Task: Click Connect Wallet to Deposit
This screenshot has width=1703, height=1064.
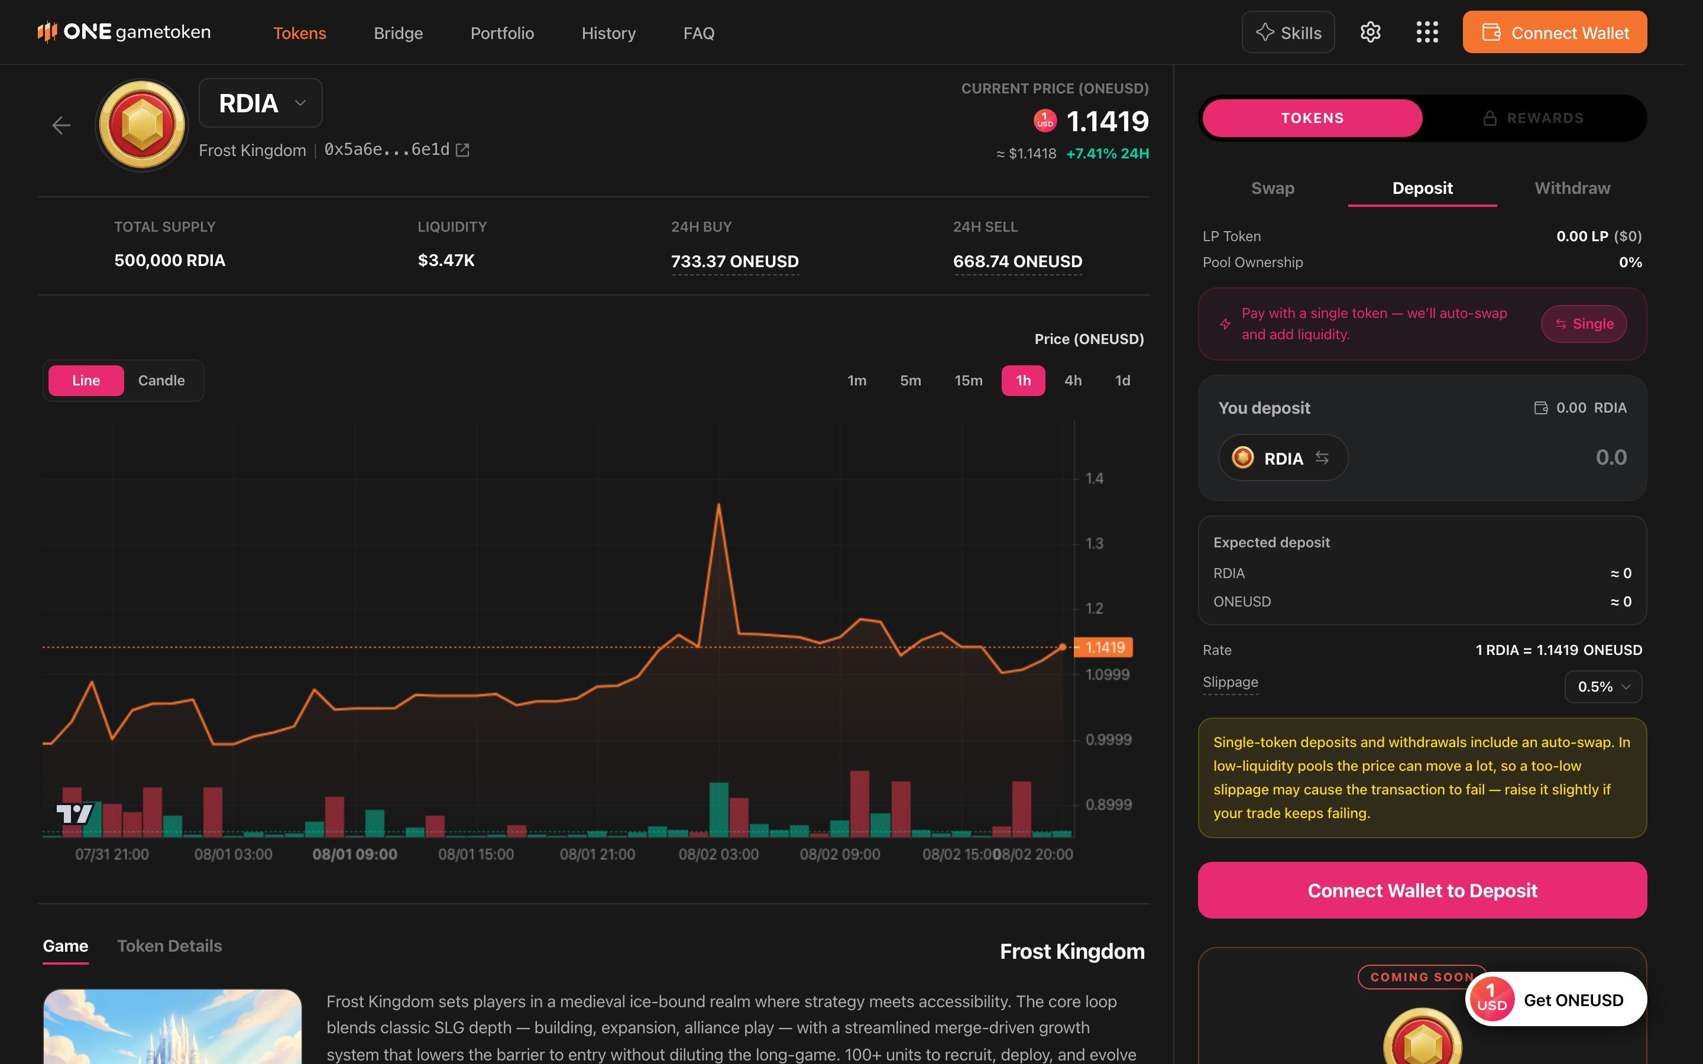Action: pos(1422,890)
